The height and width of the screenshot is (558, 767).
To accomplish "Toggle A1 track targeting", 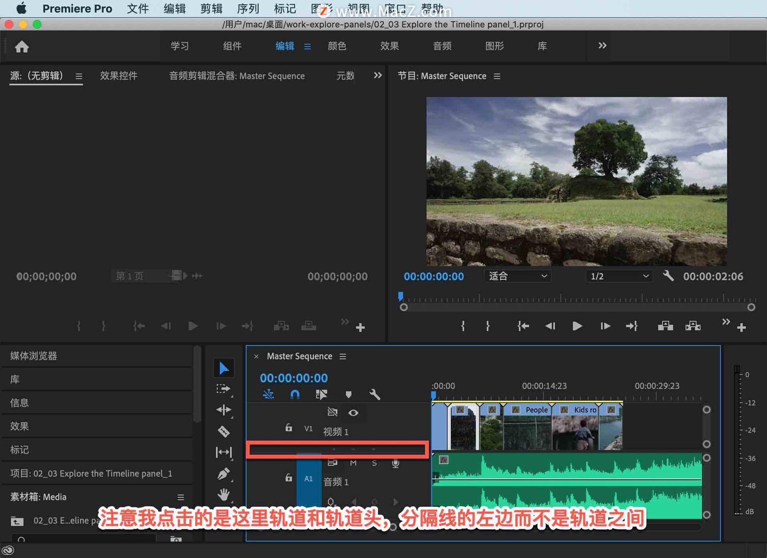I will [x=308, y=479].
